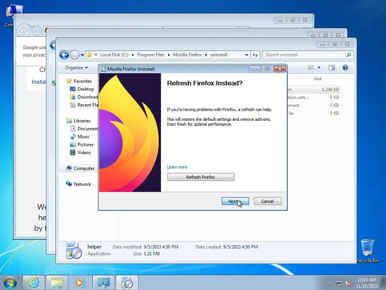Click Local Disk (C:) in address bar
This screenshot has height=290, width=386.
114,55
